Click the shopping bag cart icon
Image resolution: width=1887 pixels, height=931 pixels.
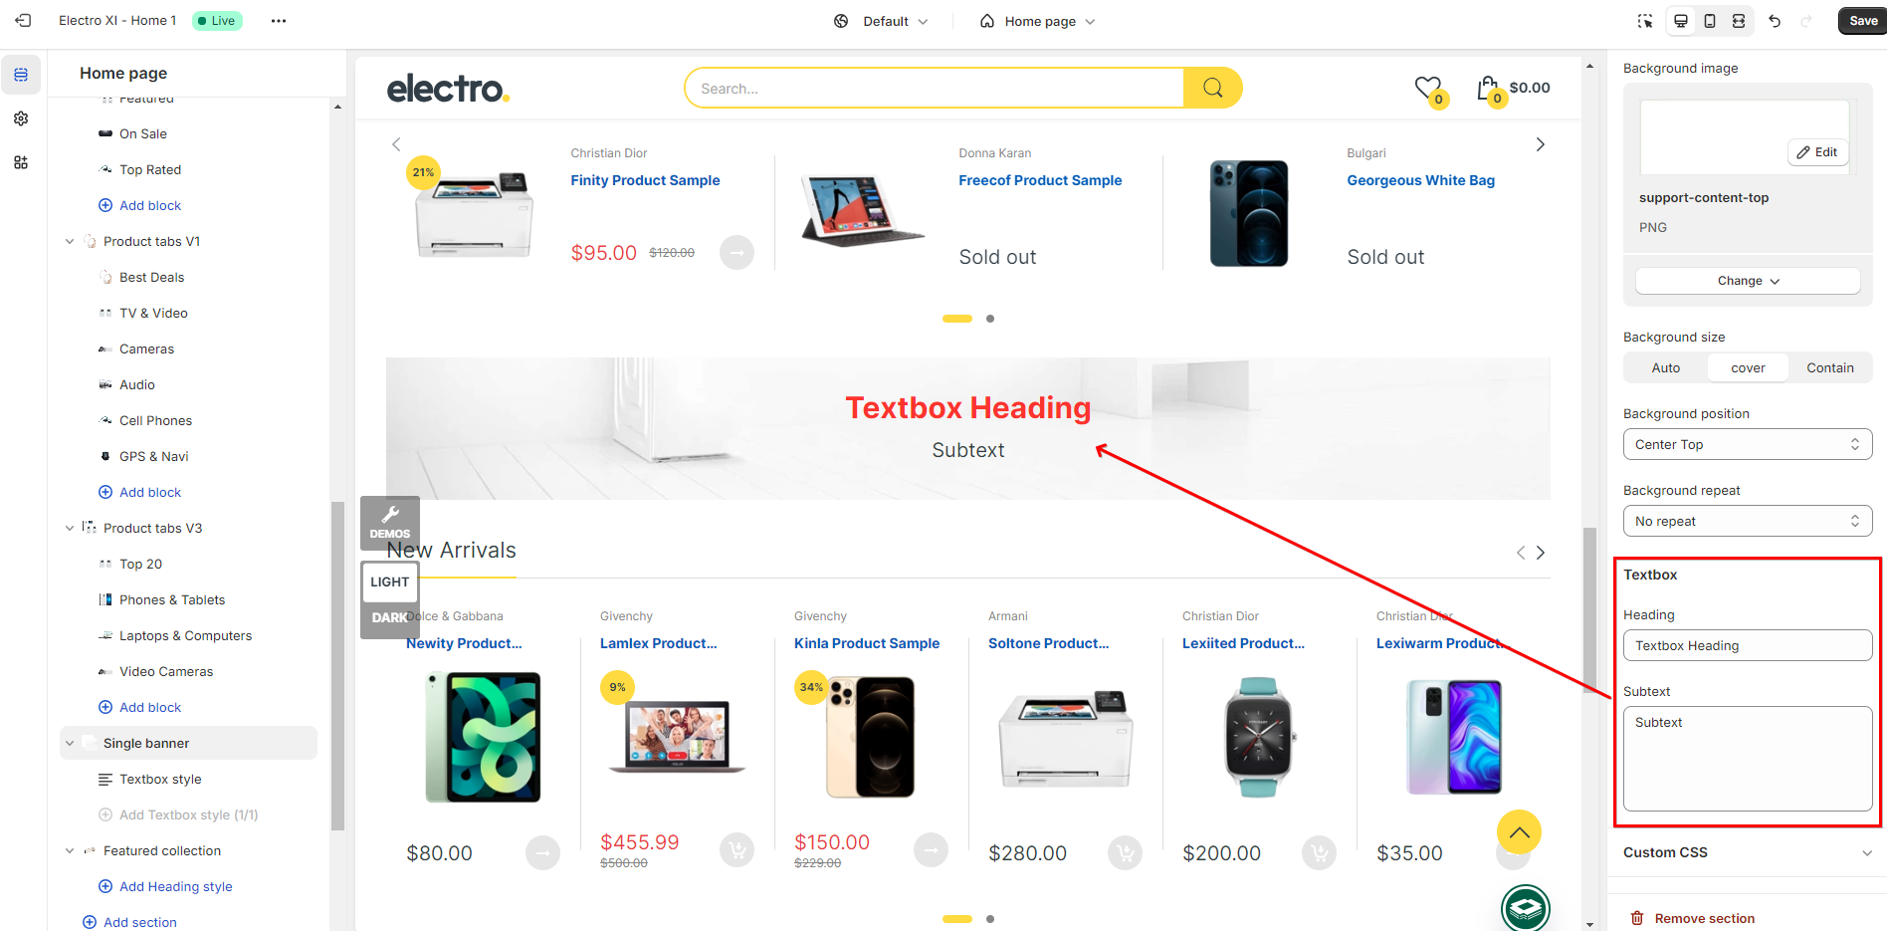coord(1490,90)
